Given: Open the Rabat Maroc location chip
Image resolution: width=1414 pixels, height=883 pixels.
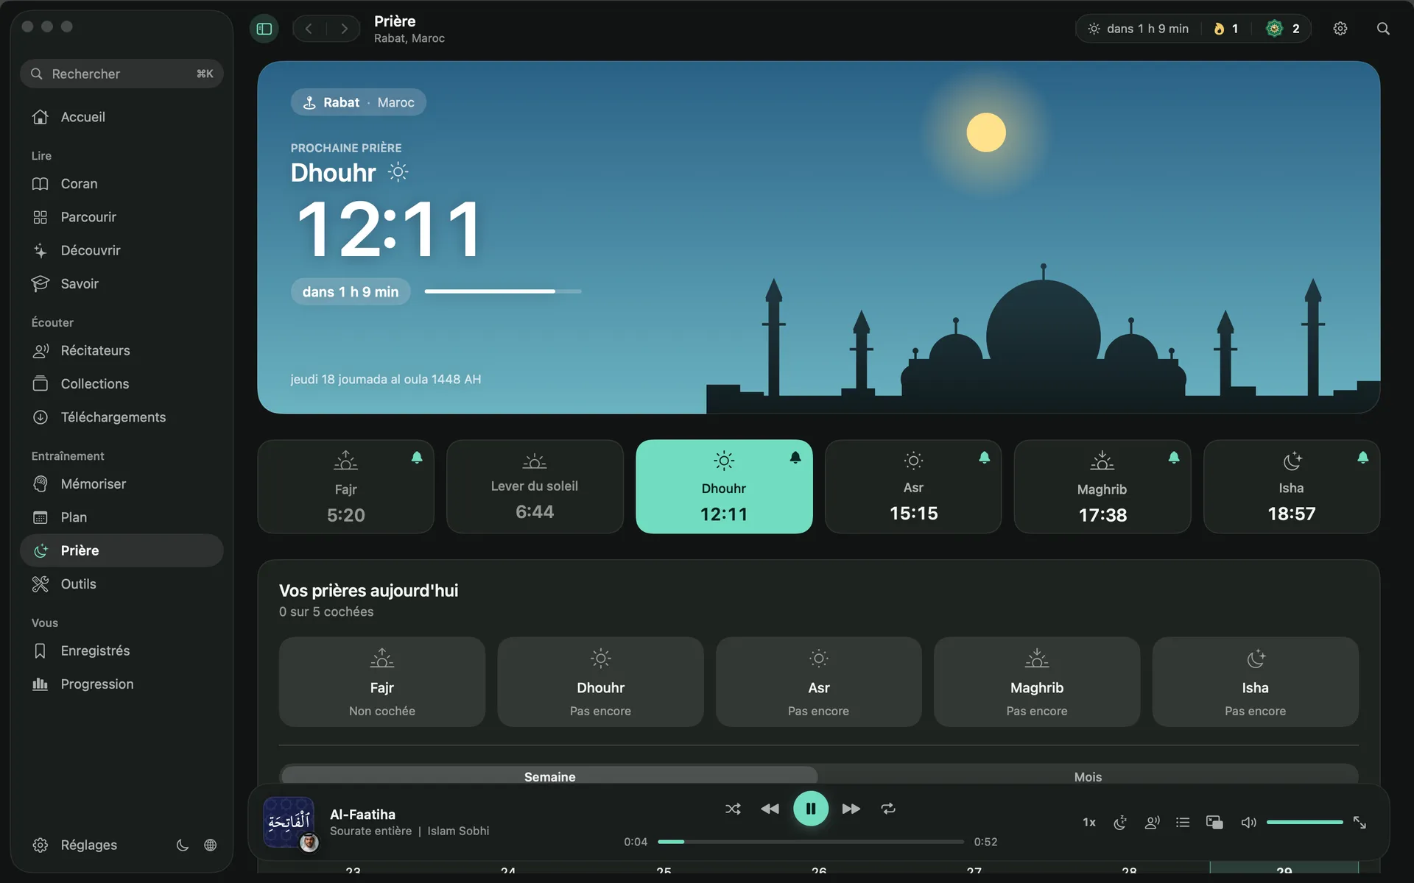Looking at the screenshot, I should point(359,102).
